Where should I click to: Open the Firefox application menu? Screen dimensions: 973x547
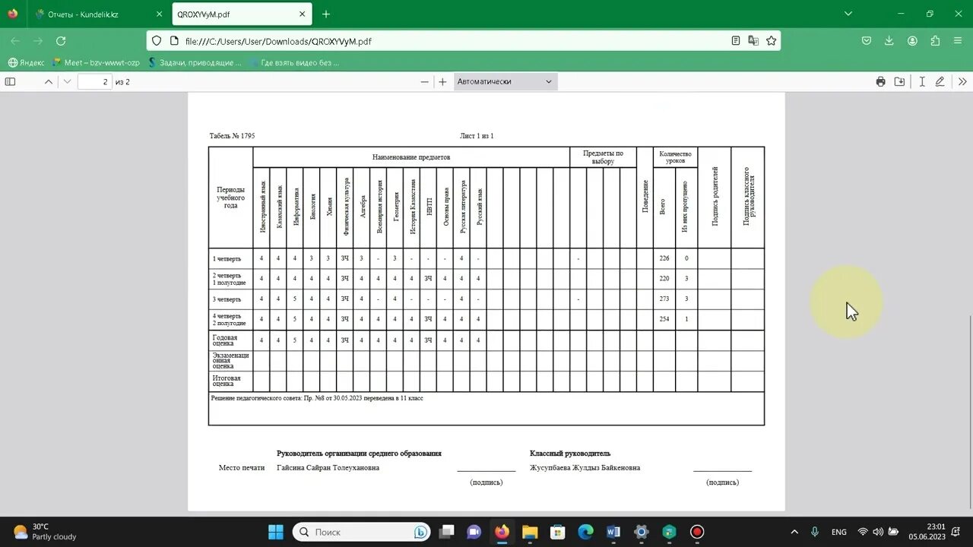[959, 41]
